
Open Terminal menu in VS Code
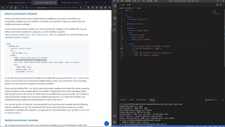(149, 1)
